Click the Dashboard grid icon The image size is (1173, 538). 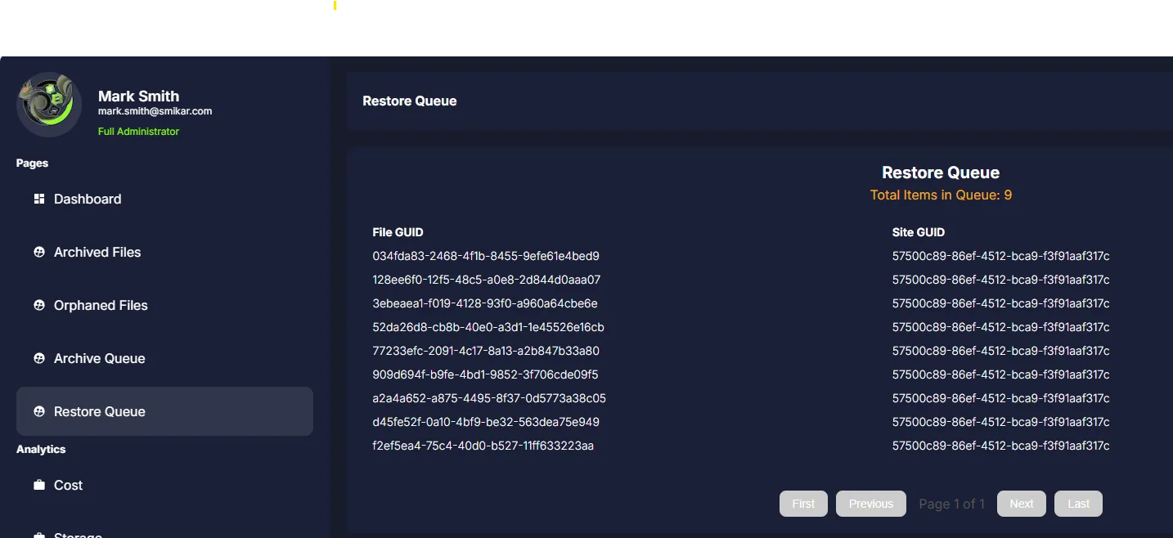[x=38, y=199]
